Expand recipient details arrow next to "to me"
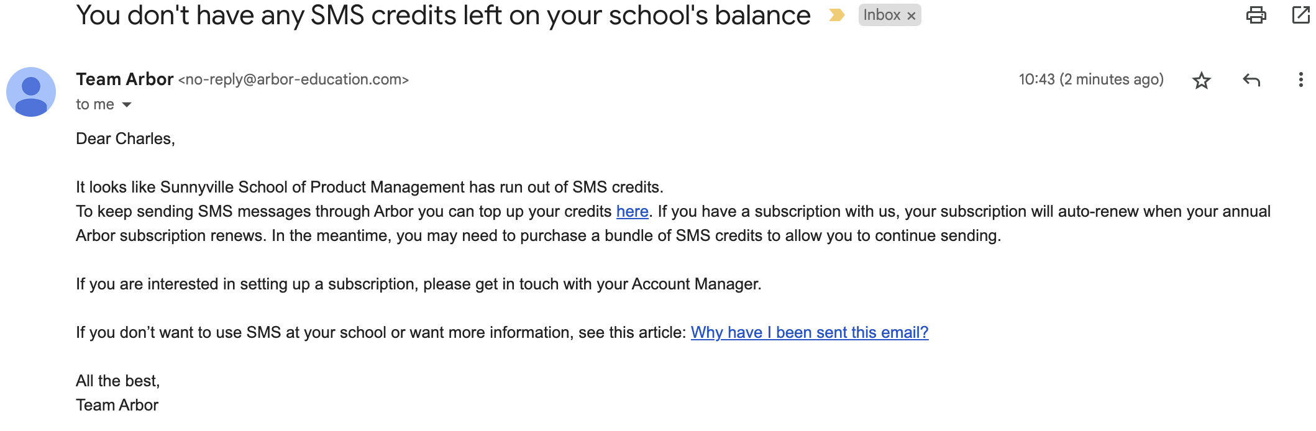The width and height of the screenshot is (1316, 431). [127, 105]
